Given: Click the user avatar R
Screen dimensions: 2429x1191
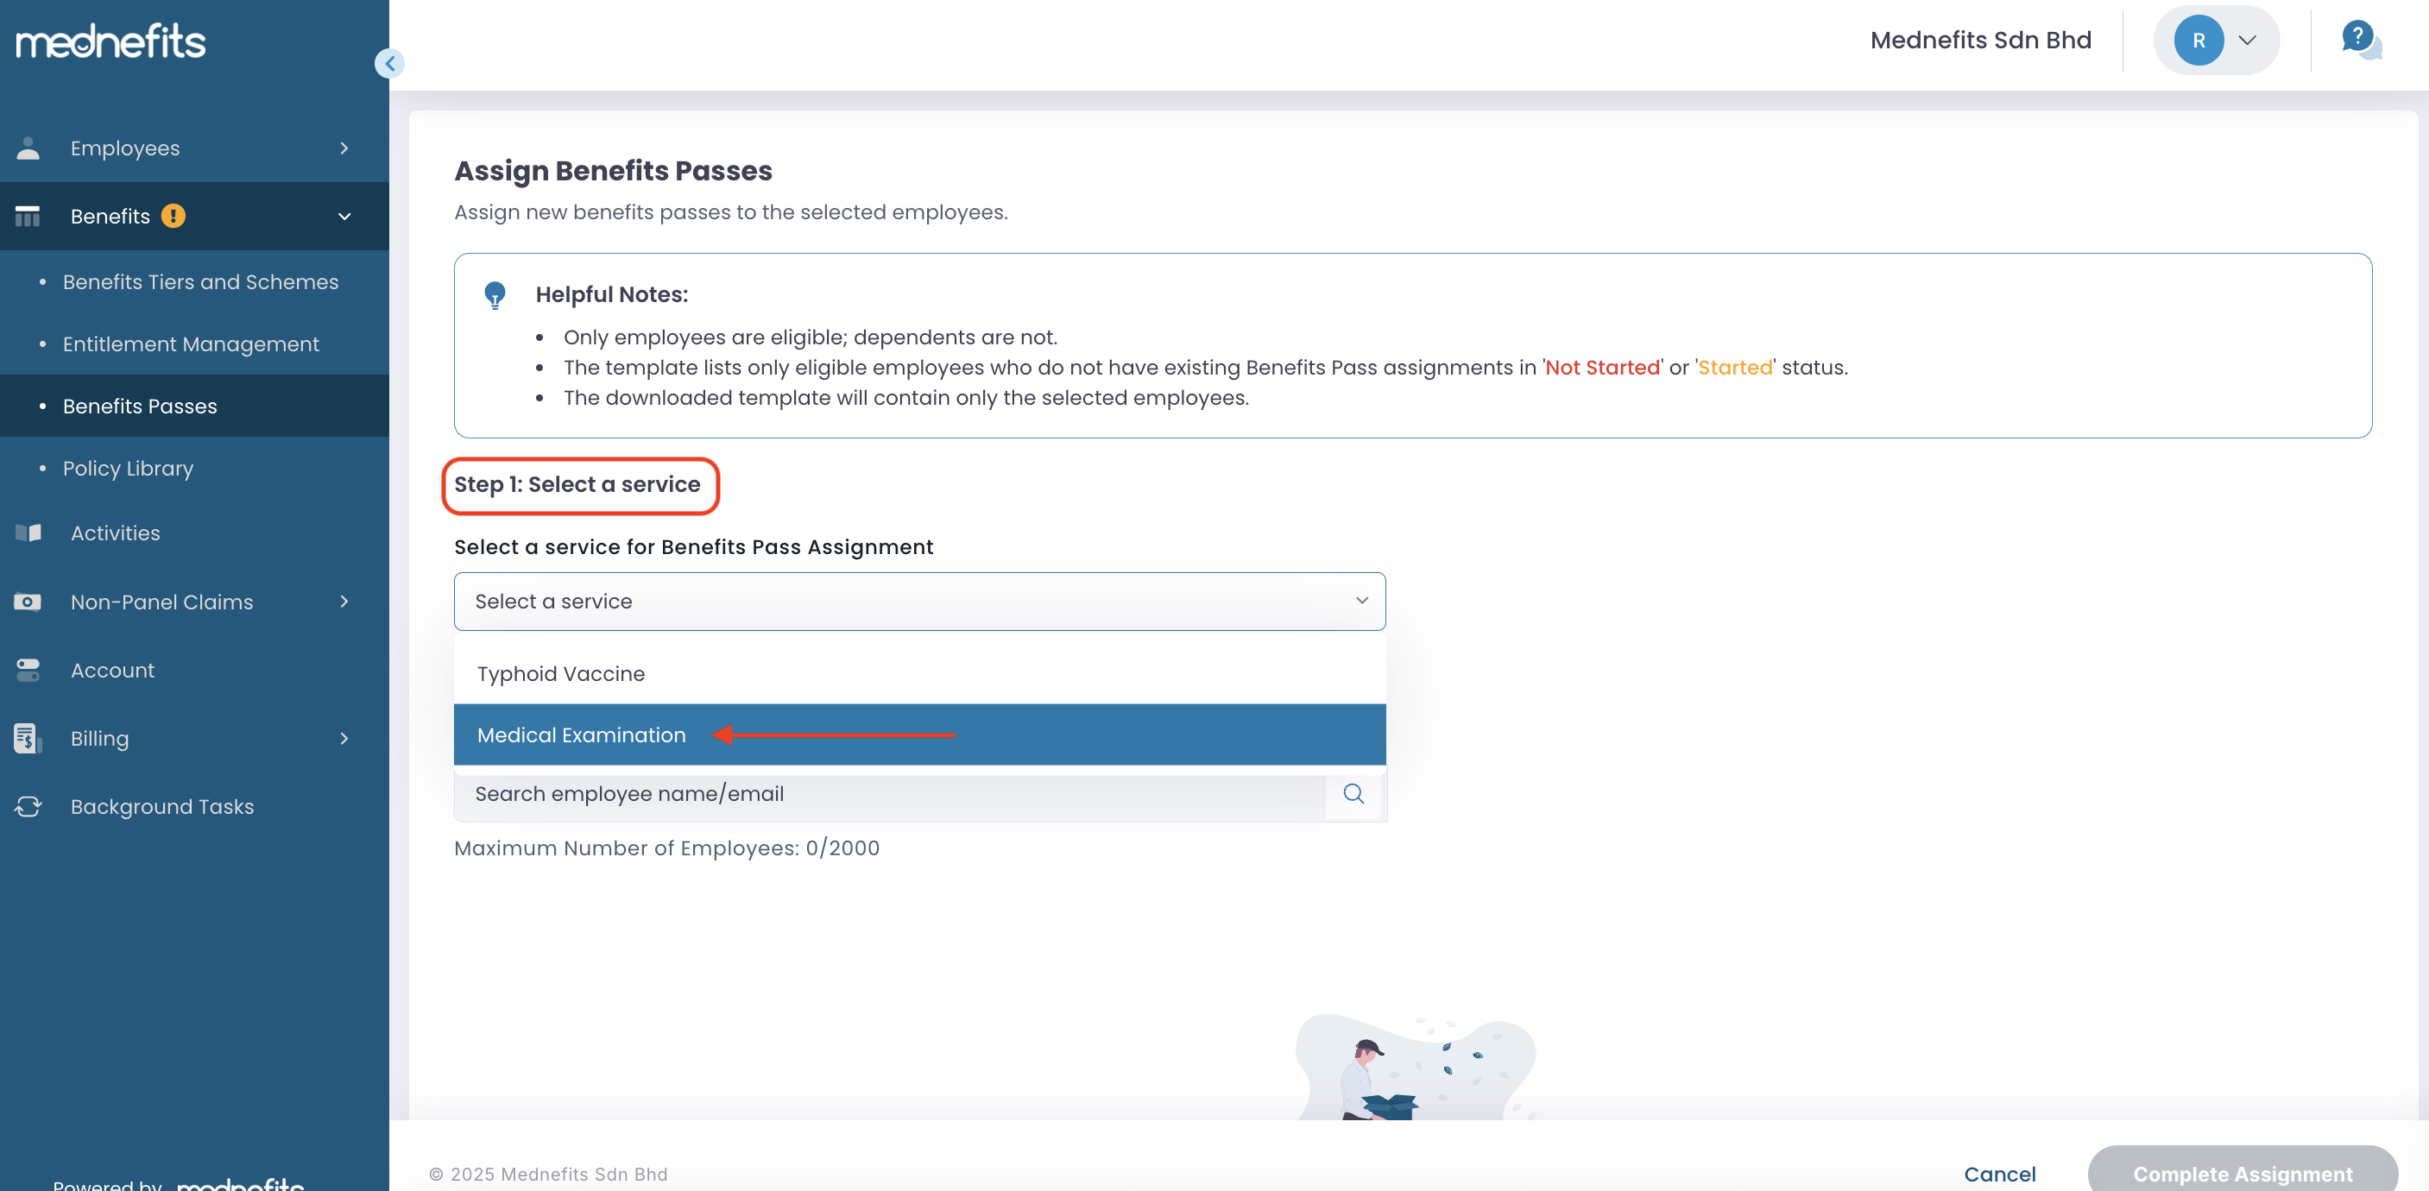Looking at the screenshot, I should pyautogui.click(x=2198, y=41).
